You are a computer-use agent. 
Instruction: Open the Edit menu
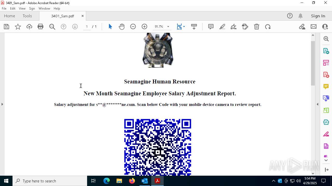pos(13,9)
